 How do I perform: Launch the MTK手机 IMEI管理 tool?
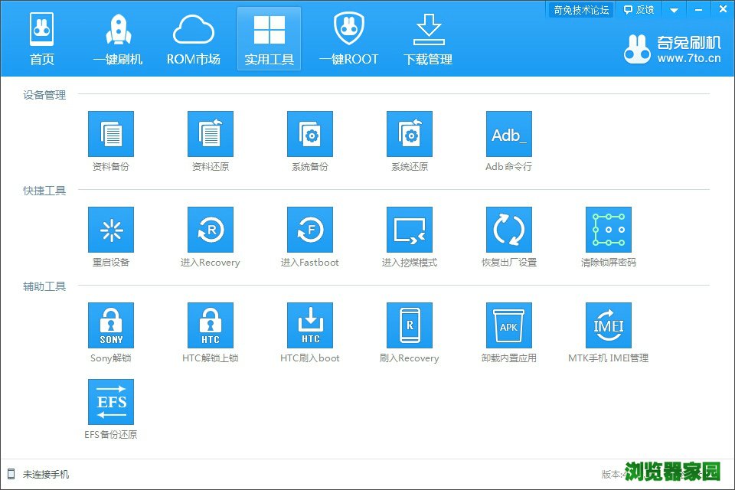(609, 325)
